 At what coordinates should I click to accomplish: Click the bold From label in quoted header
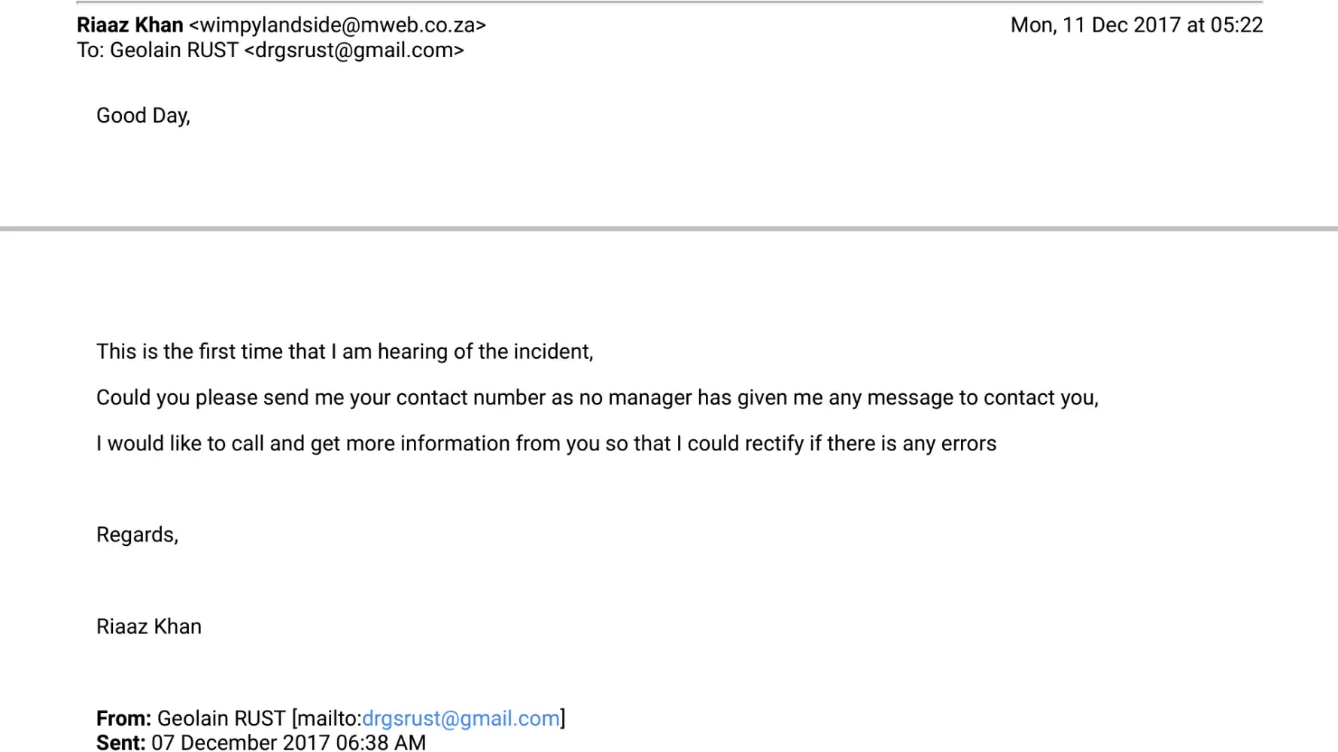pos(123,718)
